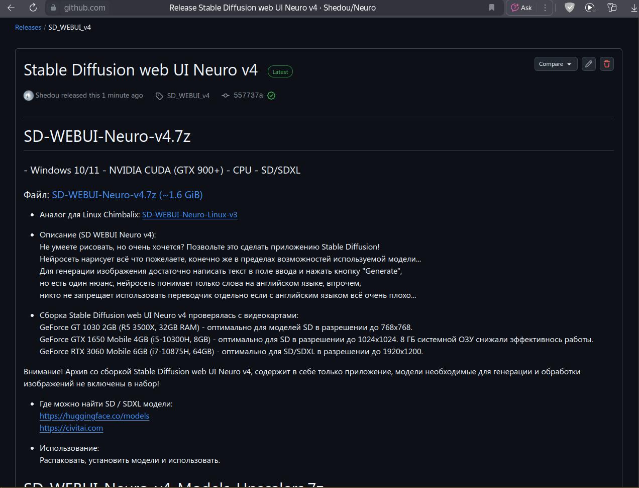Bookmark this page with the bookmark icon
This screenshot has width=639, height=488.
coord(492,8)
